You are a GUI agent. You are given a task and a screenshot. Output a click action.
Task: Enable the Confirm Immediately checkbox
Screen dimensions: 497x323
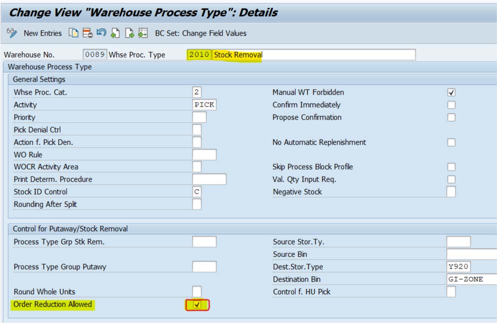451,105
